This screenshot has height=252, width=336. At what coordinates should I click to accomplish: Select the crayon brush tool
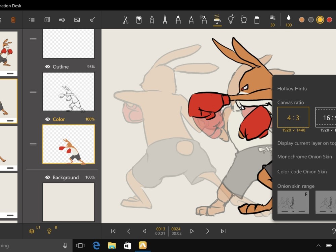(x=191, y=20)
